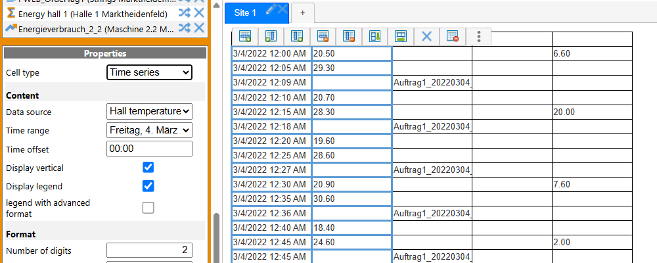Screen dimensions: 657x263
Task: Click the Number of digits field
Action: pos(149,251)
